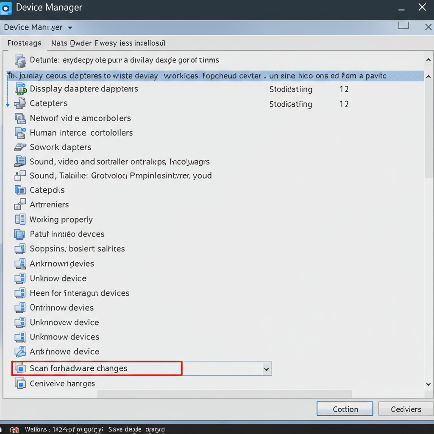Click the Catepdis icon

point(20,190)
